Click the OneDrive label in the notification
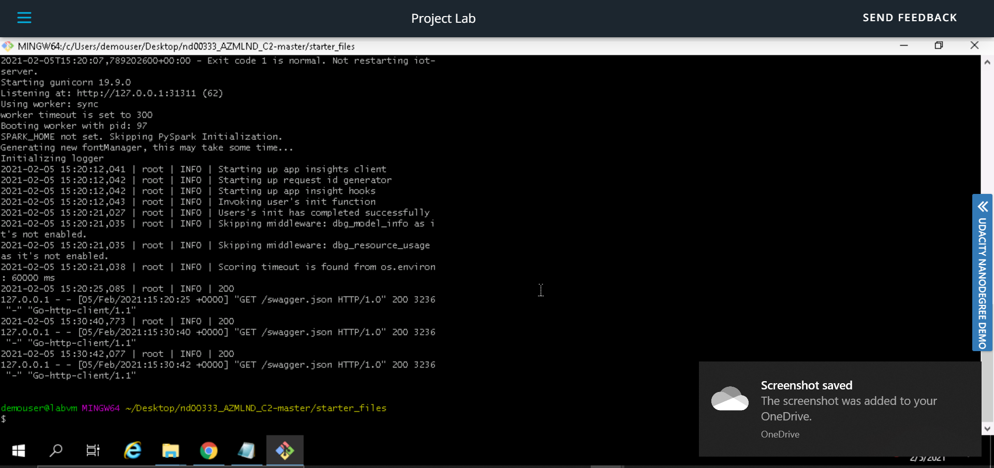 click(x=780, y=434)
